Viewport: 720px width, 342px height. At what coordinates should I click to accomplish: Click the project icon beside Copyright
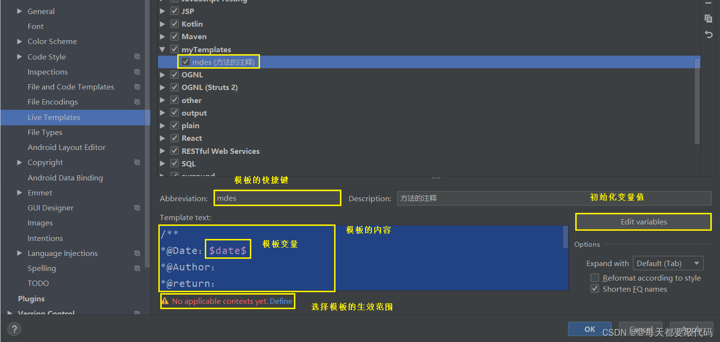coord(137,162)
